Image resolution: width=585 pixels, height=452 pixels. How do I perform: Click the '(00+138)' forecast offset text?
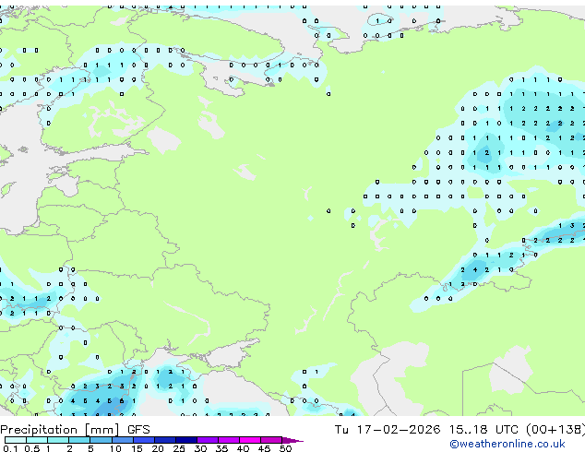[x=555, y=430]
